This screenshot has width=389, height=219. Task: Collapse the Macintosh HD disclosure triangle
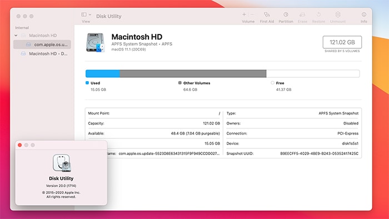point(16,36)
